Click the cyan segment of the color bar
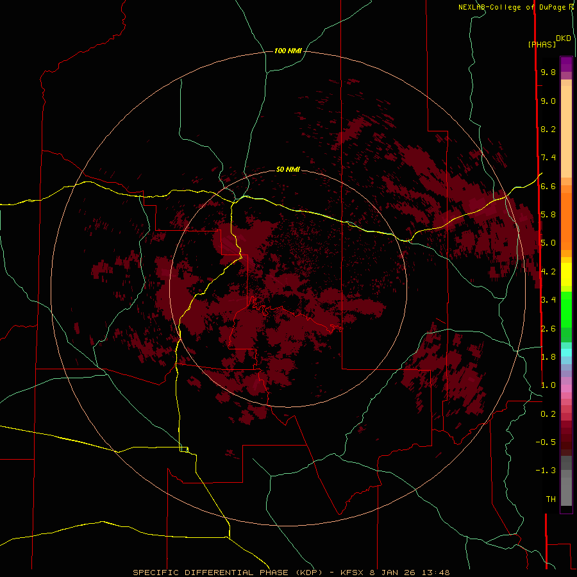 566,353
